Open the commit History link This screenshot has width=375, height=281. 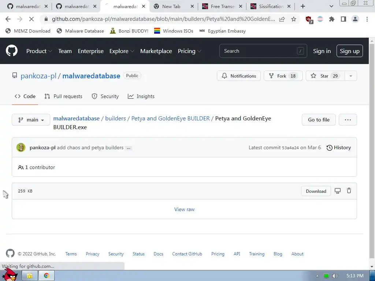(x=339, y=148)
